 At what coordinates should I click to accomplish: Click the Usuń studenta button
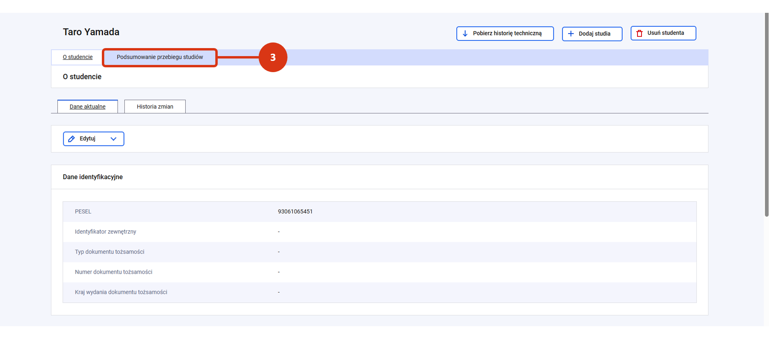(x=664, y=33)
